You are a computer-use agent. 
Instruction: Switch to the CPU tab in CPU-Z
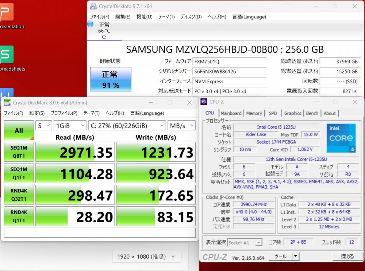pos(210,113)
